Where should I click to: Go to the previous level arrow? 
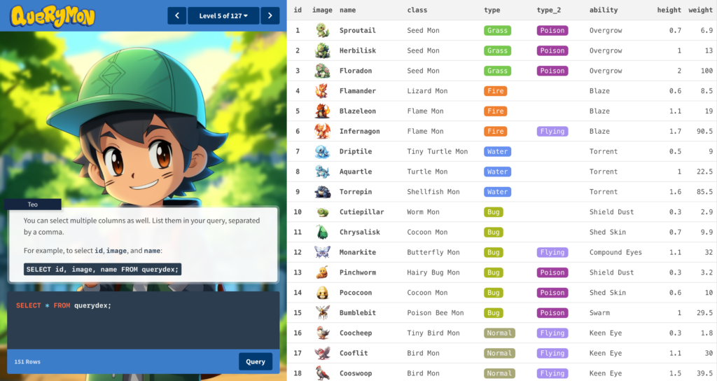(x=177, y=15)
